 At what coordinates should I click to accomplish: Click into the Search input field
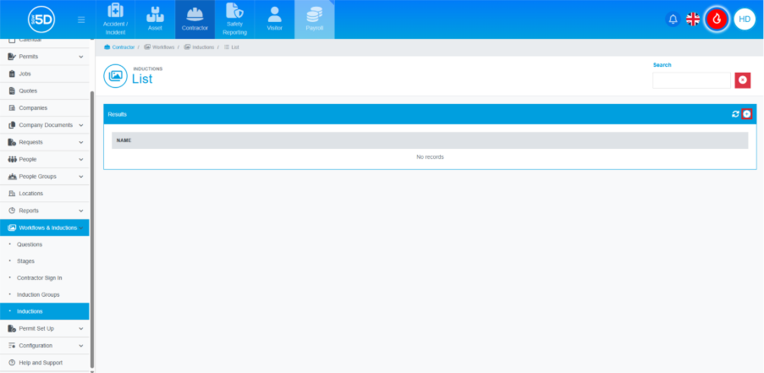691,80
